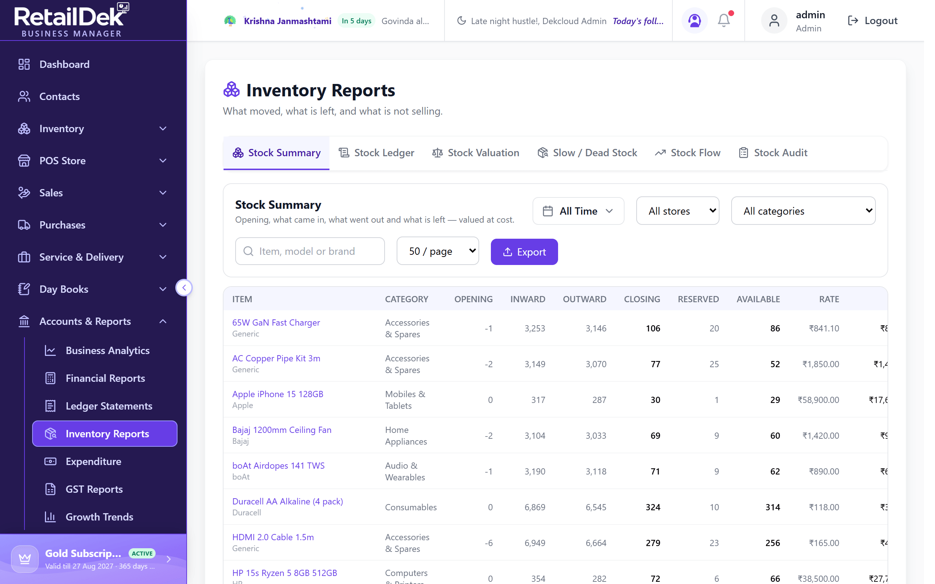Open the All Time date range picker
The image size is (935, 584).
[x=578, y=211]
